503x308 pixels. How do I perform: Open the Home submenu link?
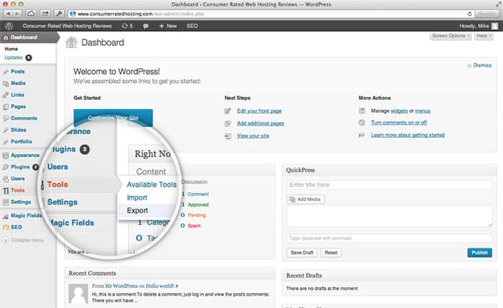click(x=11, y=49)
